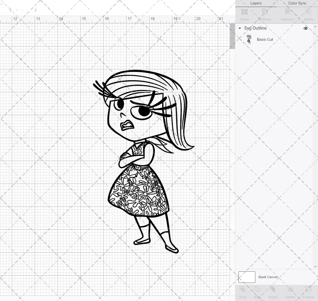Click the Blank Canvas label
This screenshot has width=318, height=301.
268,277
